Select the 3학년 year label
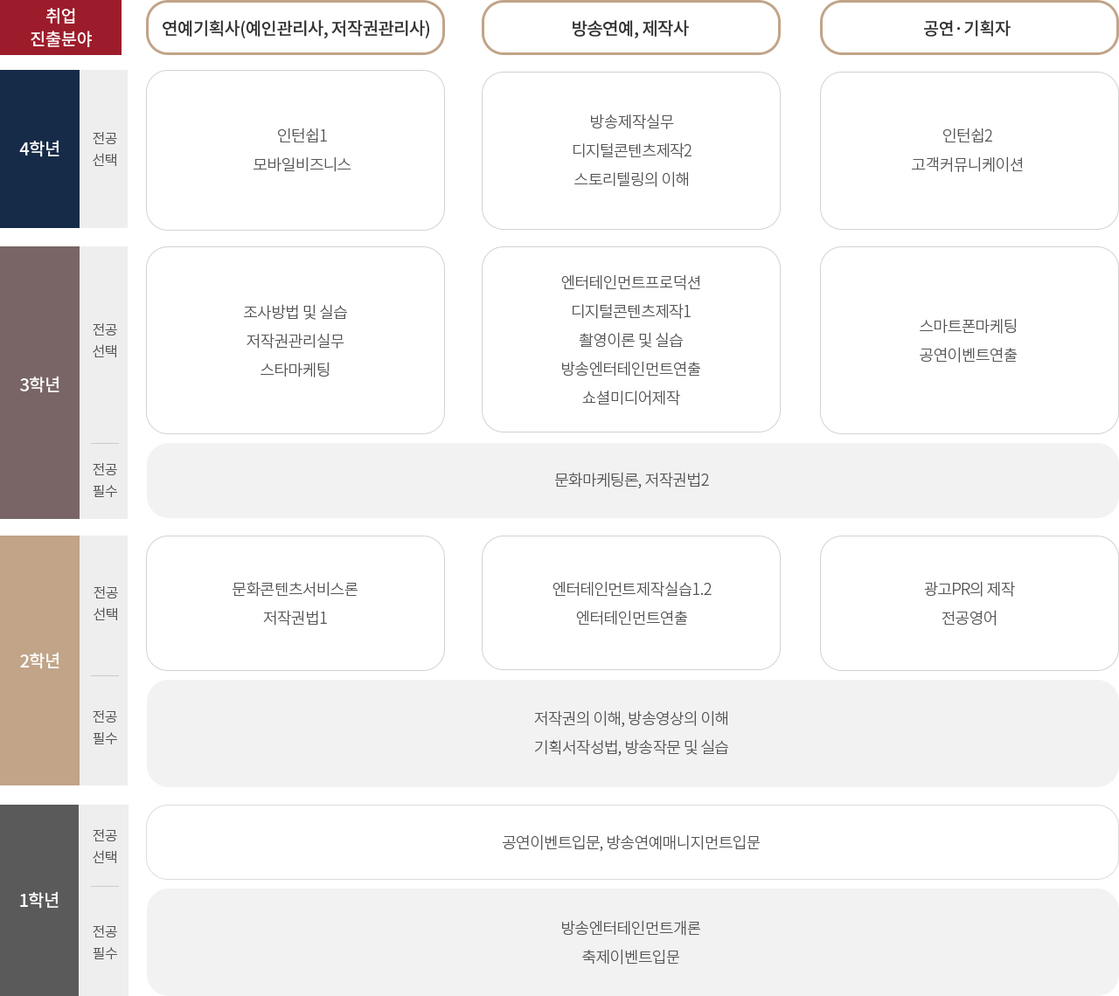Viewport: 1119px width, 996px height. point(39,383)
